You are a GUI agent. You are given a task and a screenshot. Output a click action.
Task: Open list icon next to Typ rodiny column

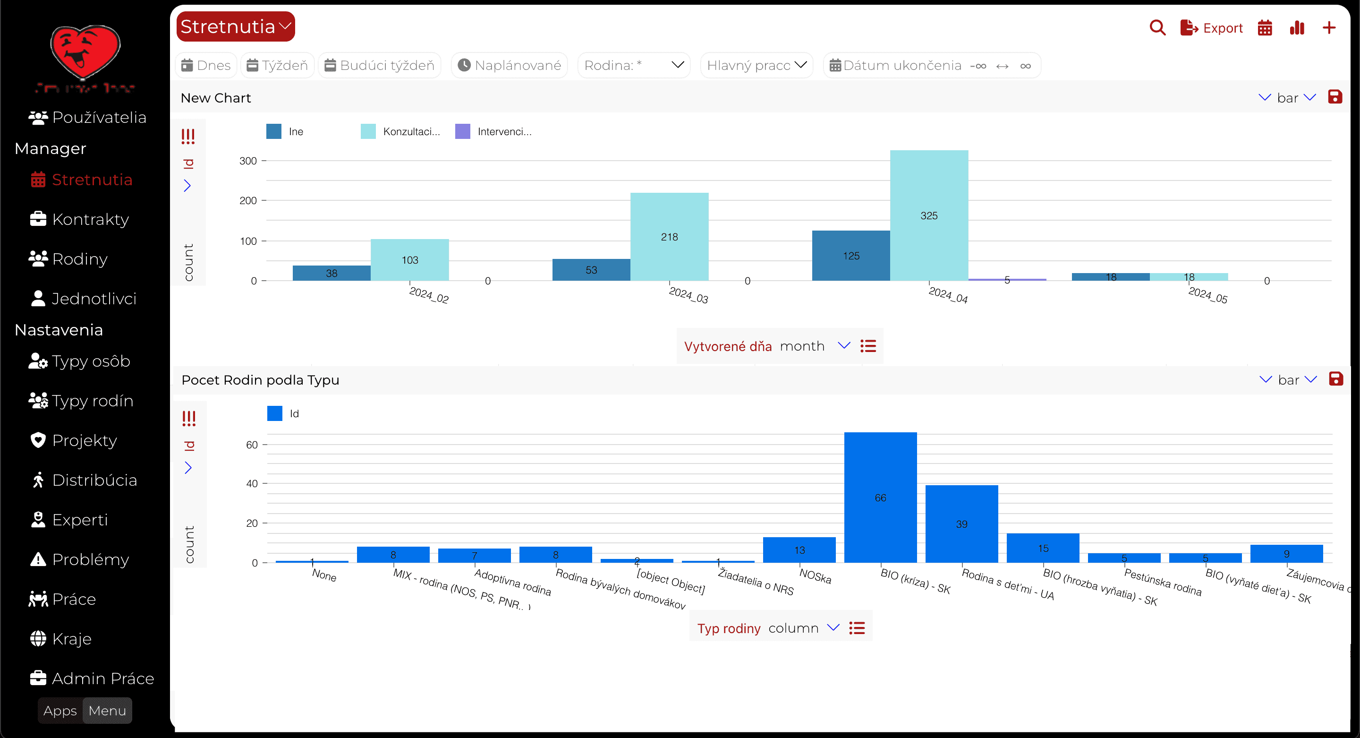[x=857, y=628]
